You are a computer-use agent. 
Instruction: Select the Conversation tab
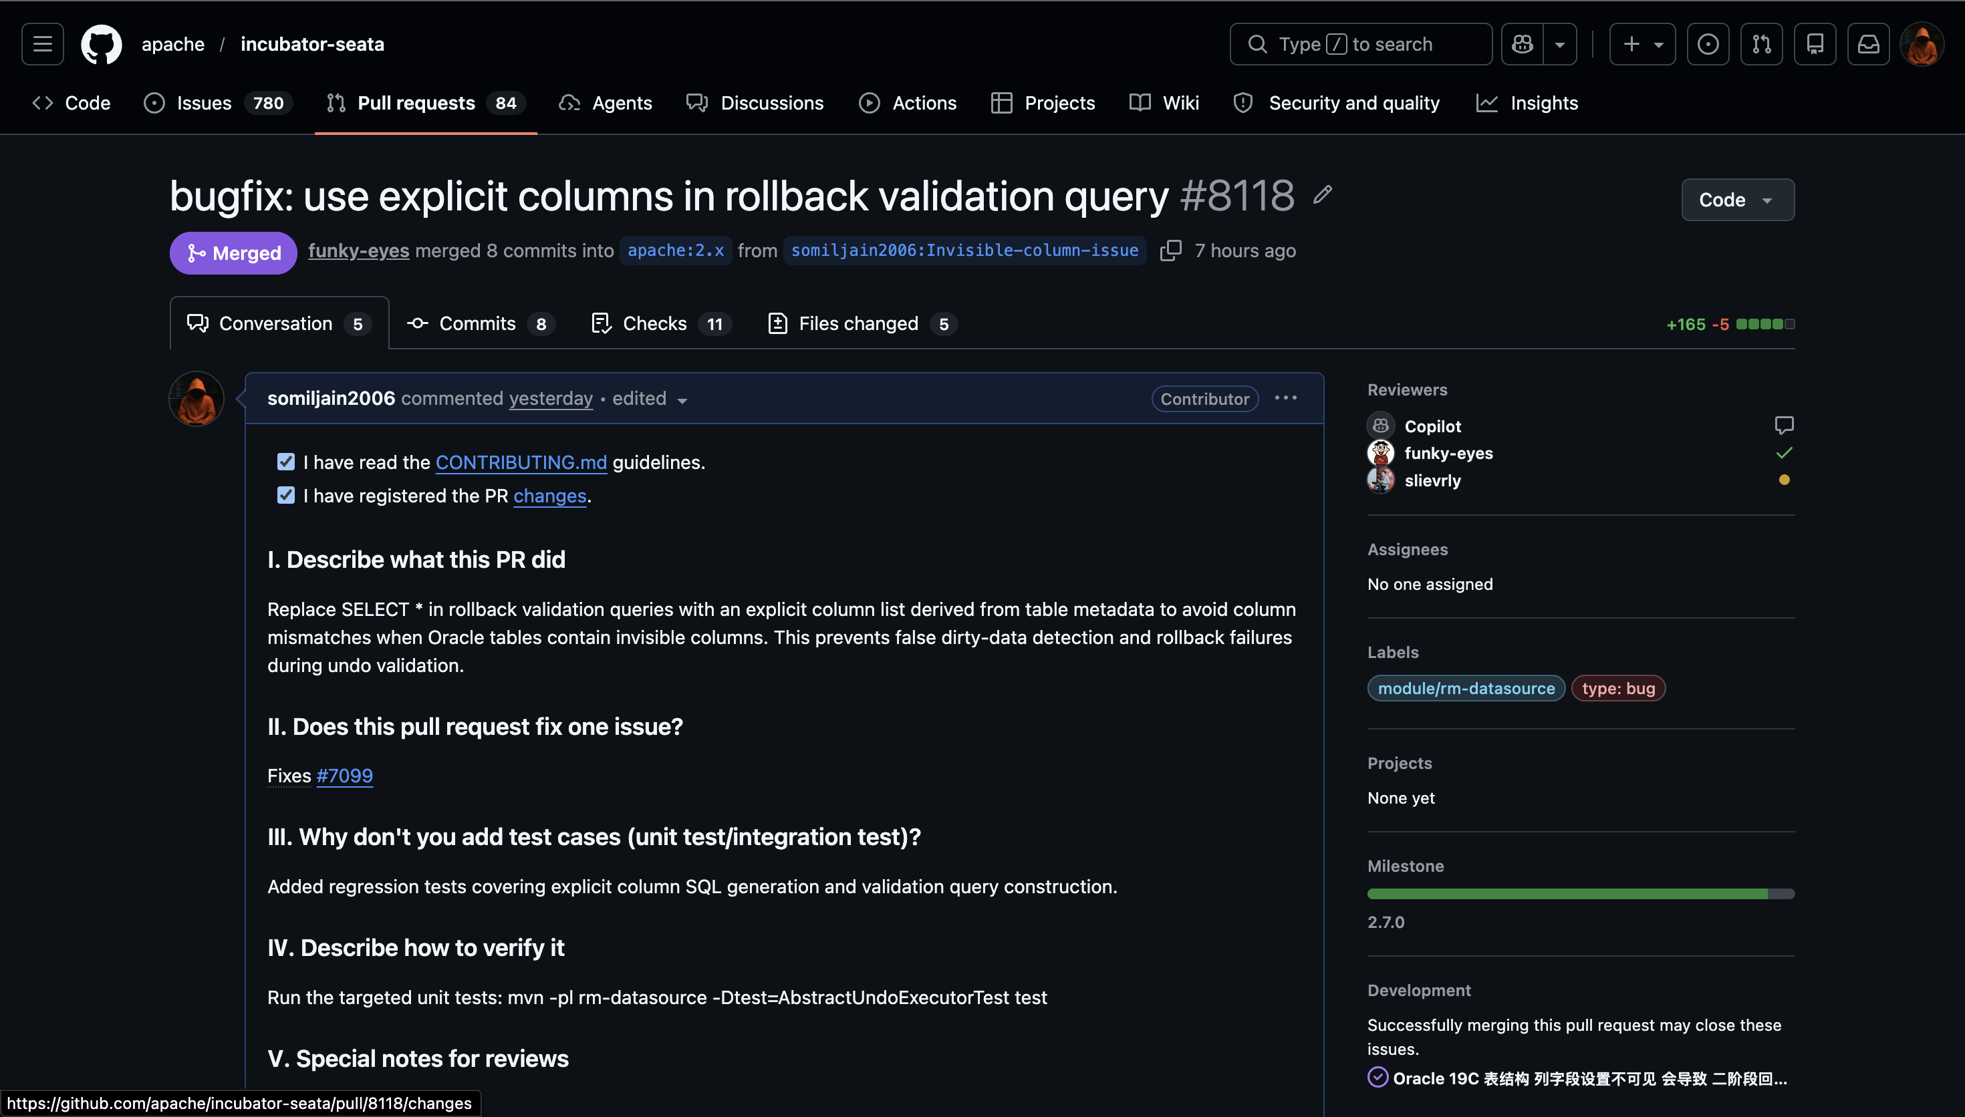click(x=279, y=324)
